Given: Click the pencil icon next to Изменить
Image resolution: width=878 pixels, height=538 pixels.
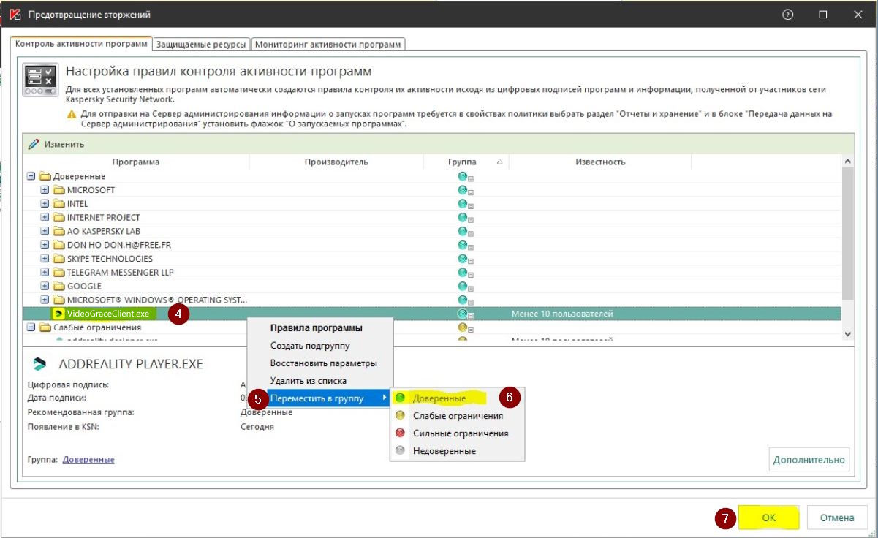Looking at the screenshot, I should [x=34, y=144].
